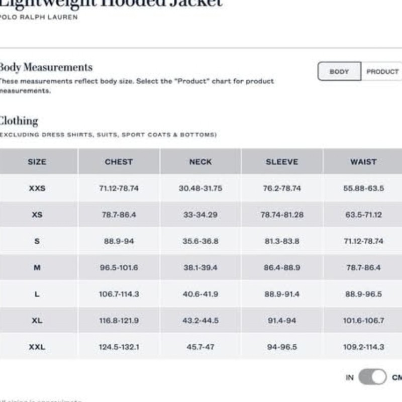This screenshot has width=402, height=402.
Task: Select the XS size row label
Action: coord(37,215)
